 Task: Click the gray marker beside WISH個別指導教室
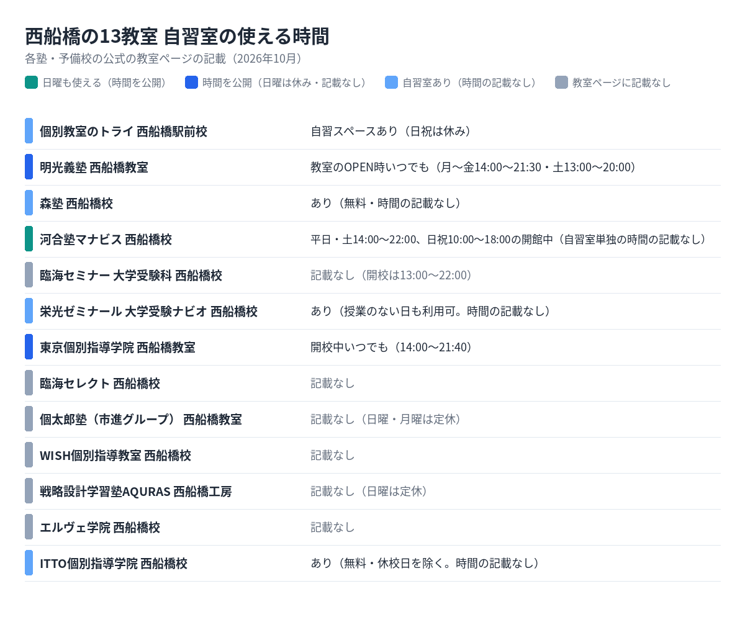click(29, 455)
